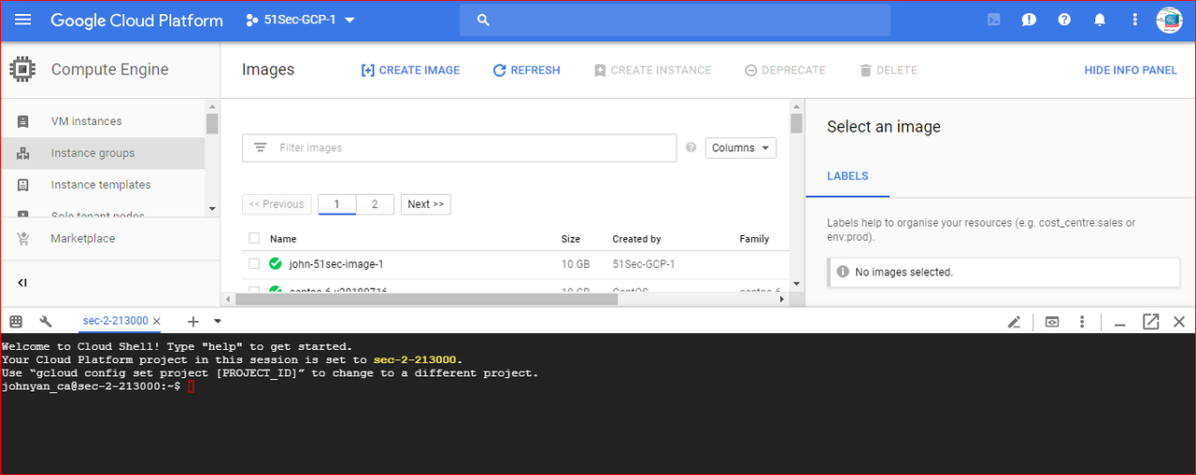Select the sec-2-213000 shell tab
This screenshot has height=475, width=1196.
(115, 320)
